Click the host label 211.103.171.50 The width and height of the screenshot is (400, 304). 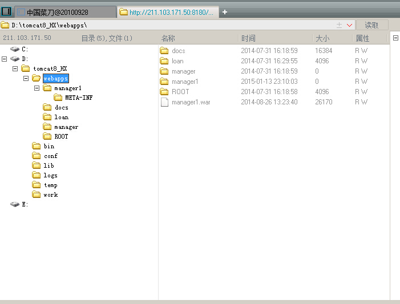tap(27, 38)
